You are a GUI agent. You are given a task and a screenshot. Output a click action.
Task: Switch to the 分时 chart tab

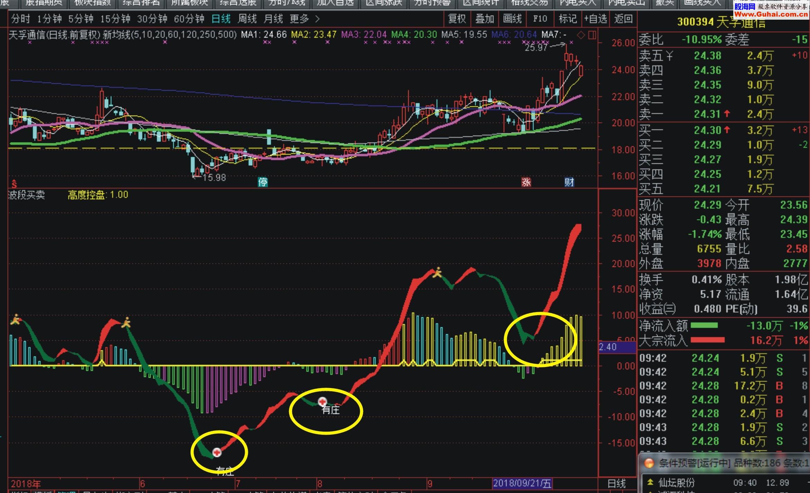coord(20,19)
